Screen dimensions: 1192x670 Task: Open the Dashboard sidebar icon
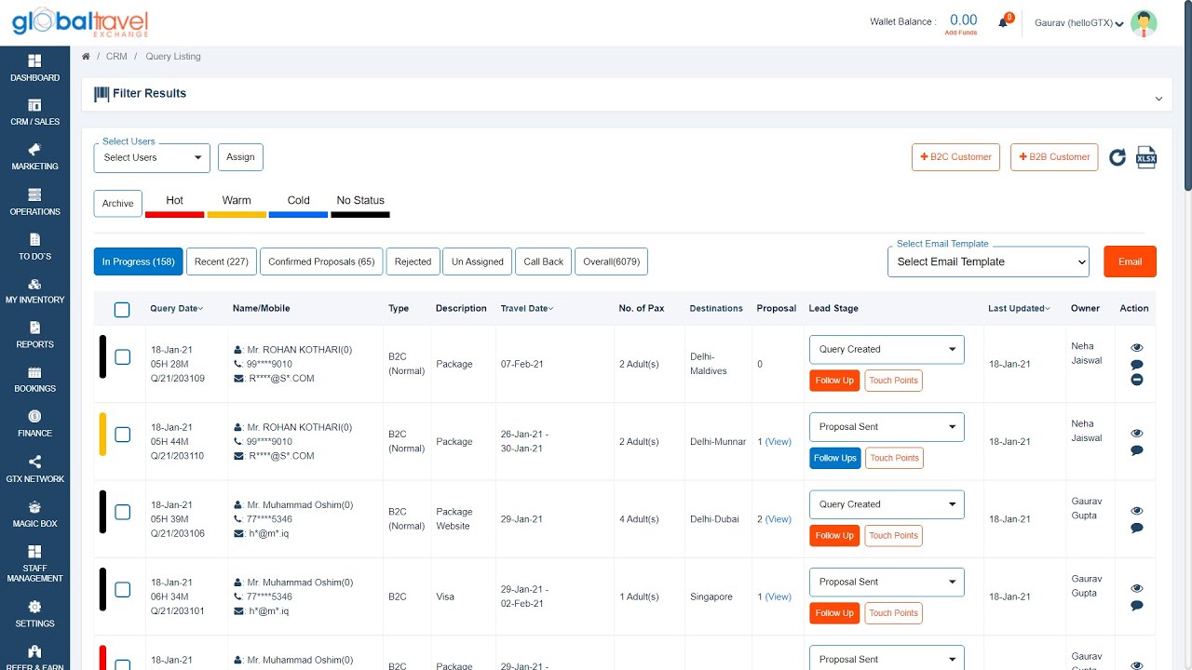coord(34,60)
